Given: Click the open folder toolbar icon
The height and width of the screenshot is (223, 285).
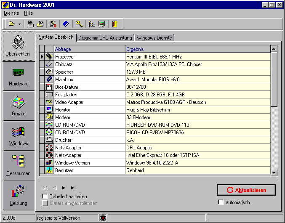Looking at the screenshot, I should [11, 24].
